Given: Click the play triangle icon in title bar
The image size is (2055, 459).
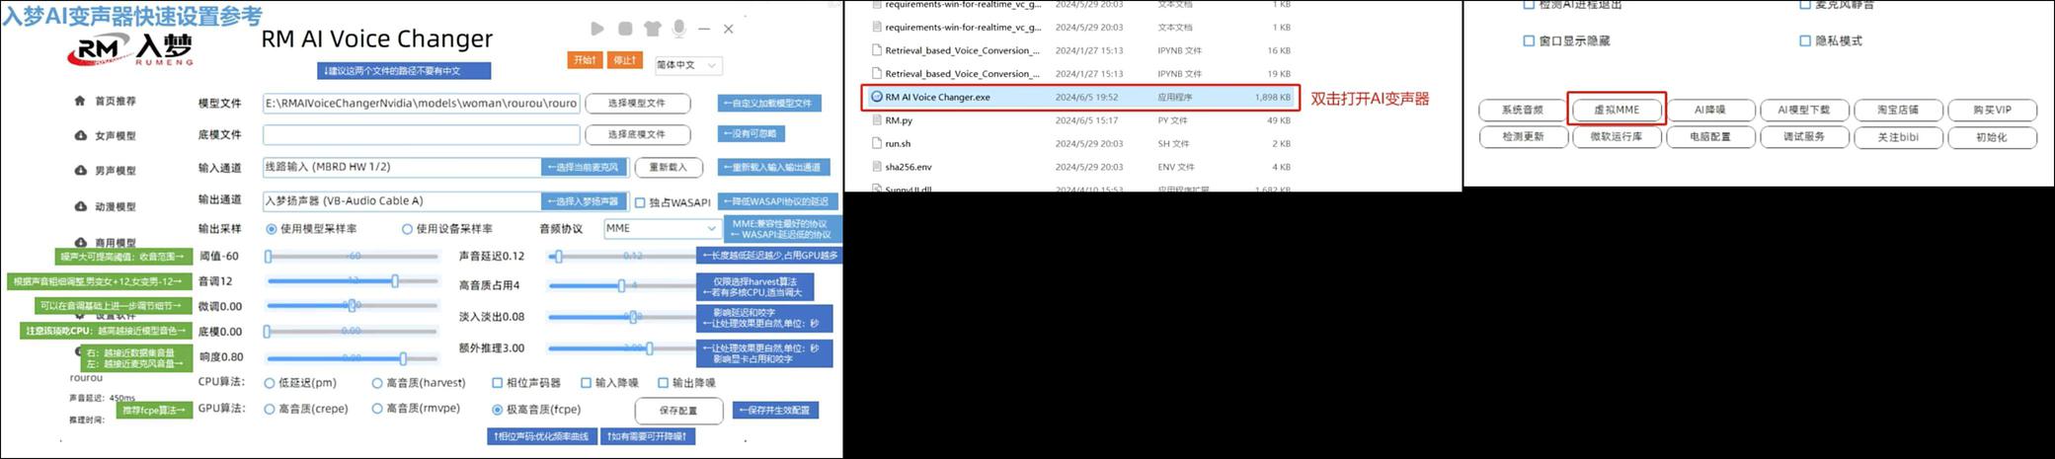Looking at the screenshot, I should coord(597,29).
